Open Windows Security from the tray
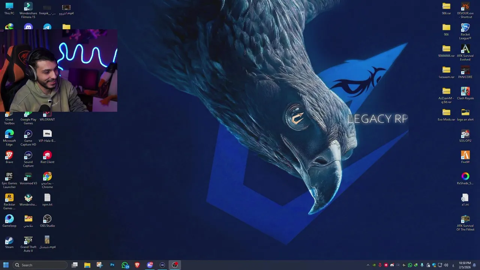This screenshot has width=480, height=270. point(434,265)
